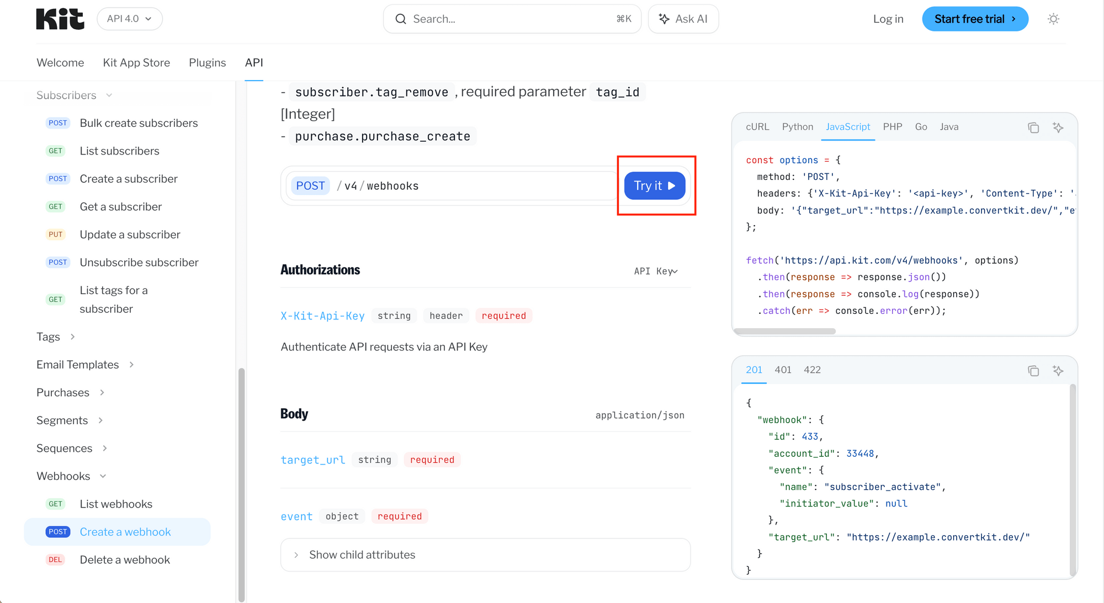Select Create a webhook in sidebar
This screenshot has height=603, width=1104.
tap(117, 532)
